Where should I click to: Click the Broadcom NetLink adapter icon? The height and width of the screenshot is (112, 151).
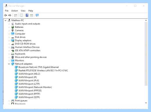[16, 67]
